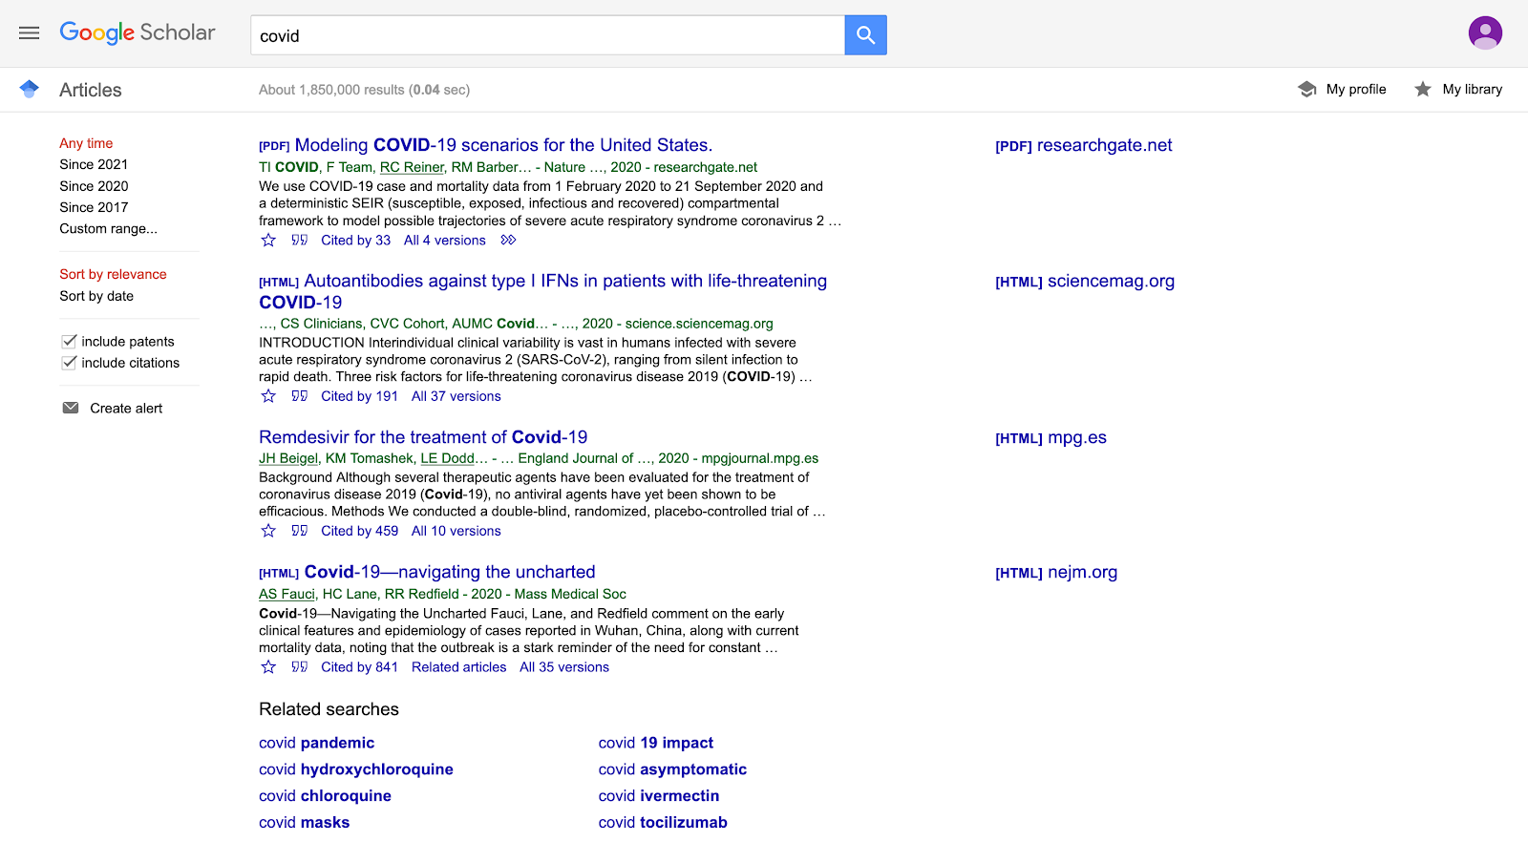Open sciencemag.org HTML link
The height and width of the screenshot is (842, 1528).
[x=1085, y=282]
